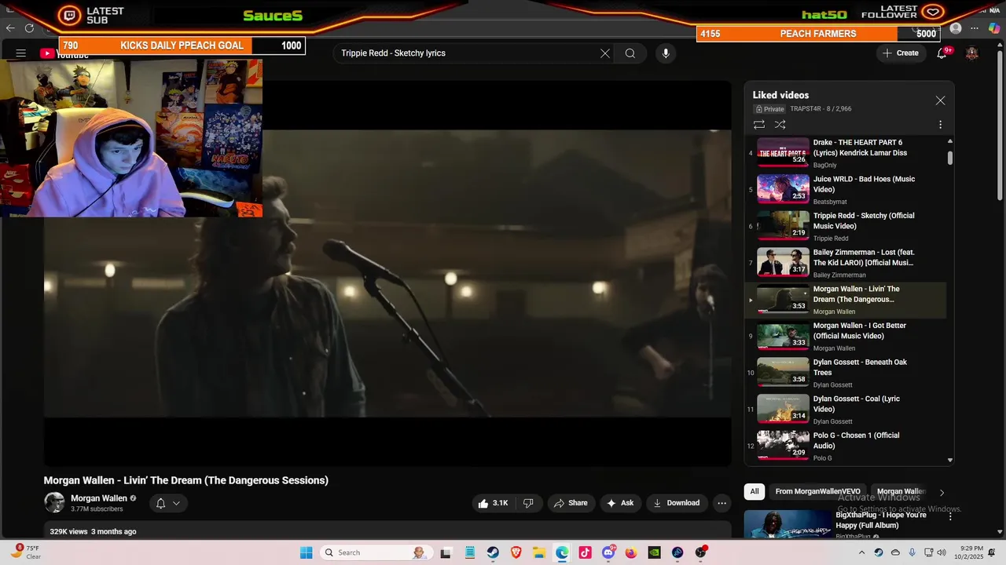Viewport: 1006px width, 565px height.
Task: Close the Liked videos playlist panel
Action: coord(940,100)
